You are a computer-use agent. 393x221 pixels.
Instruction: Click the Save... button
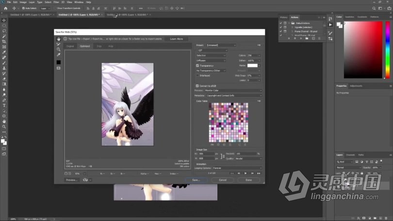coord(196,180)
